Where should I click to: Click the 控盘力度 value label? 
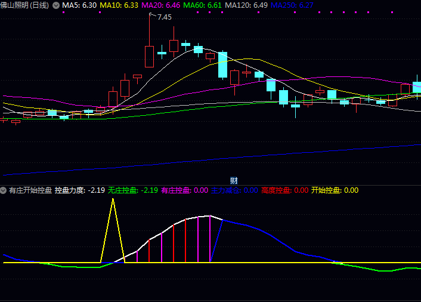[79, 190]
